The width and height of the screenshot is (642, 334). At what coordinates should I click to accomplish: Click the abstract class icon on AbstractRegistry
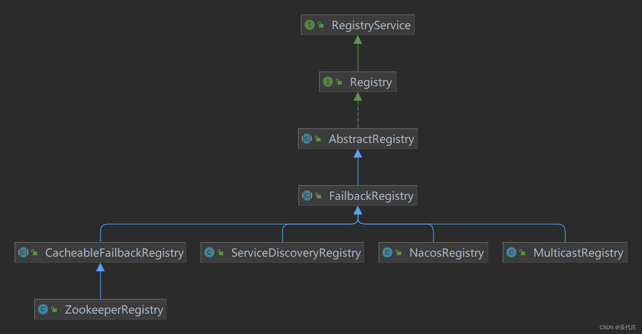(x=307, y=139)
